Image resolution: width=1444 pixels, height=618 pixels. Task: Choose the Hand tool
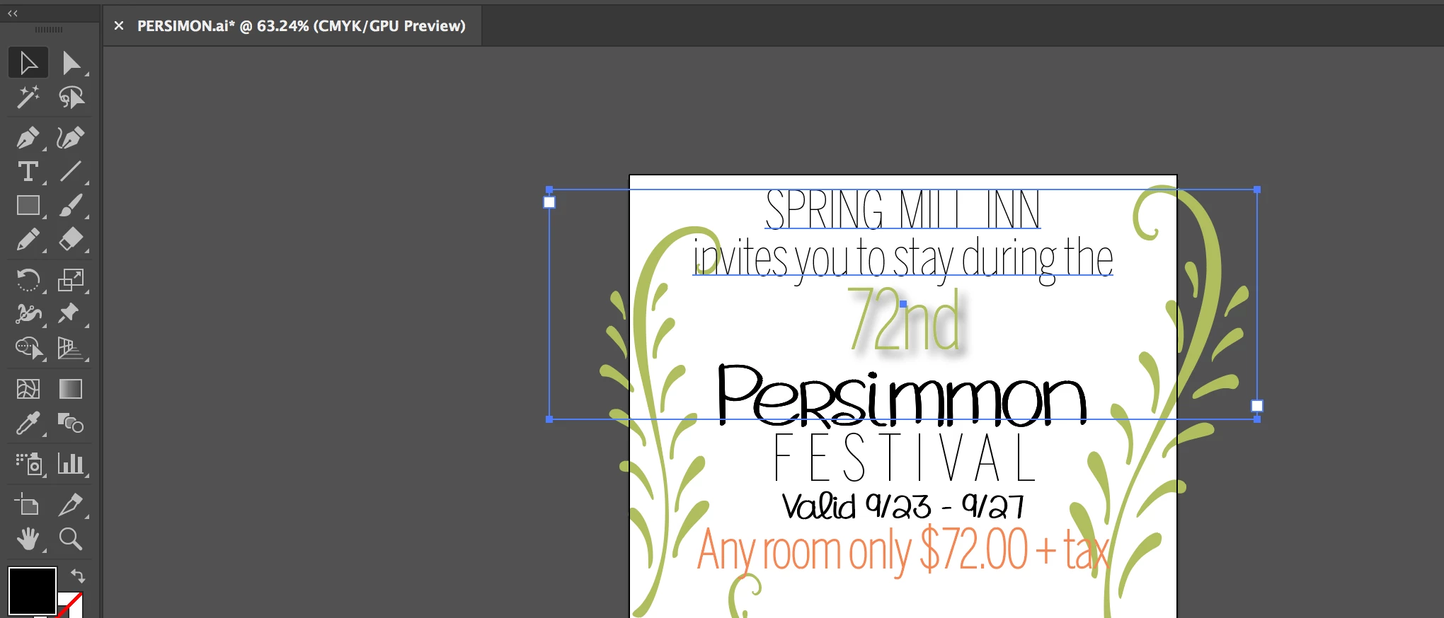tap(28, 539)
